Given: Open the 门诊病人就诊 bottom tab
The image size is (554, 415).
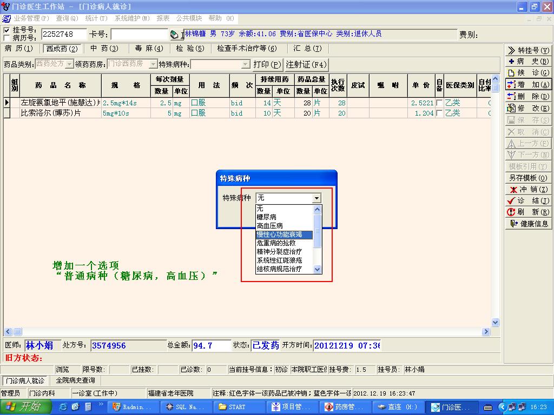Looking at the screenshot, I should click(25, 381).
